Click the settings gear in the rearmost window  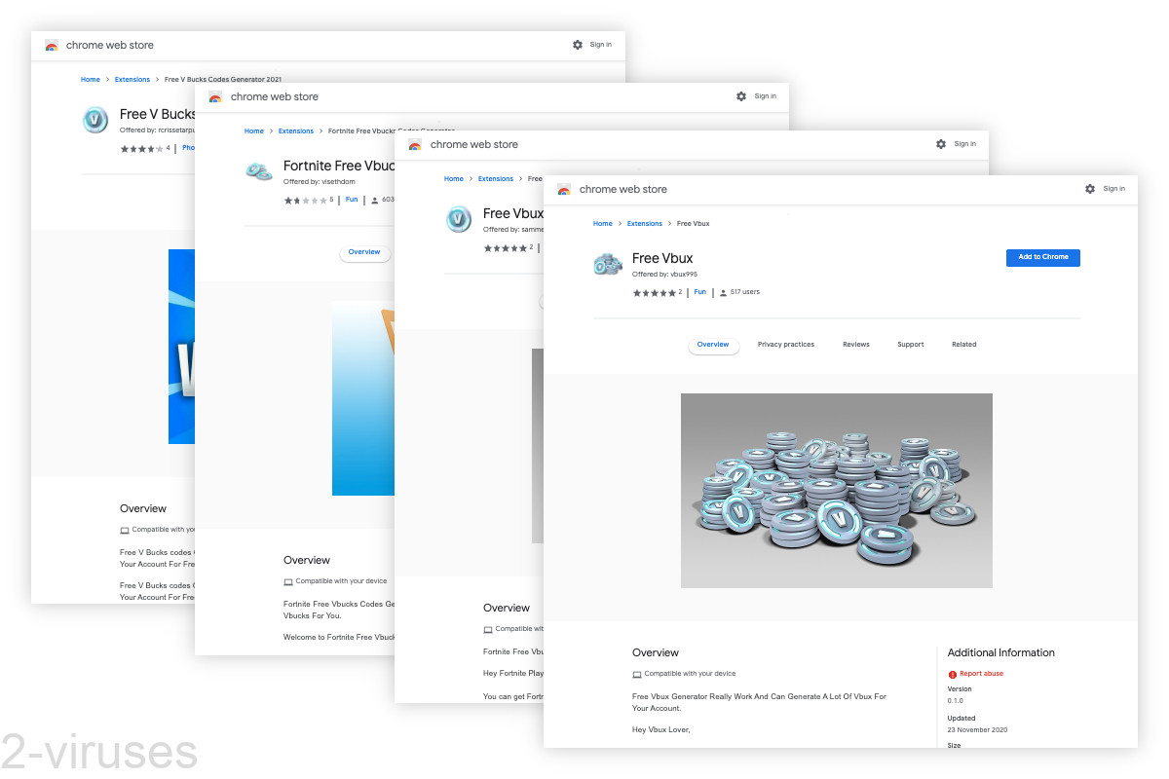point(578,45)
